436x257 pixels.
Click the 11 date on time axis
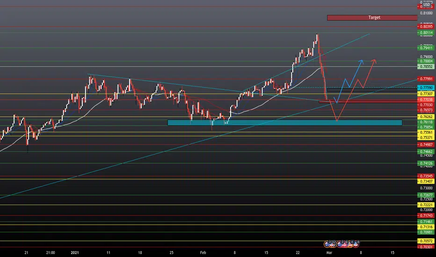pos(109,253)
